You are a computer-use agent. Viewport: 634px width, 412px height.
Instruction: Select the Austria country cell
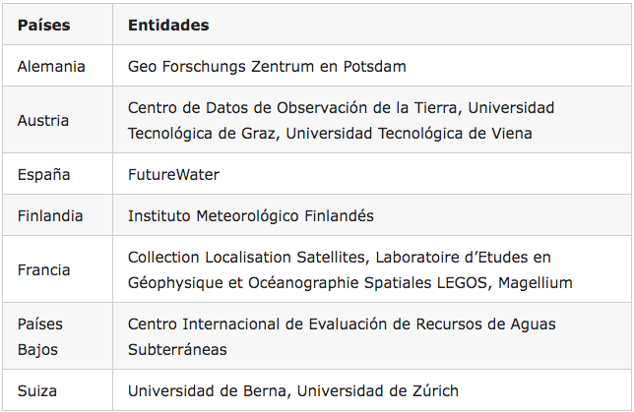tap(43, 120)
